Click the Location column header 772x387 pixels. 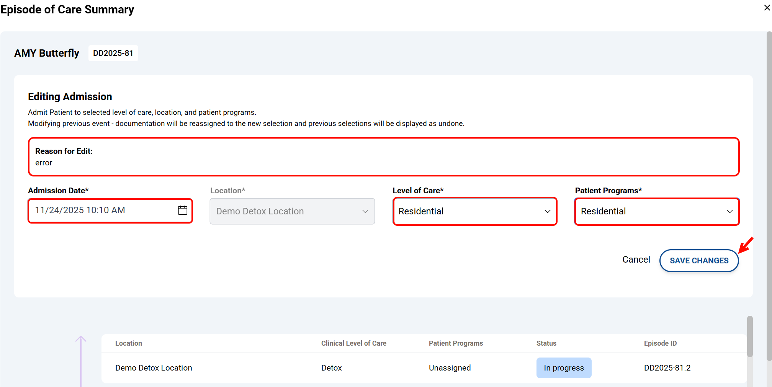tap(129, 343)
